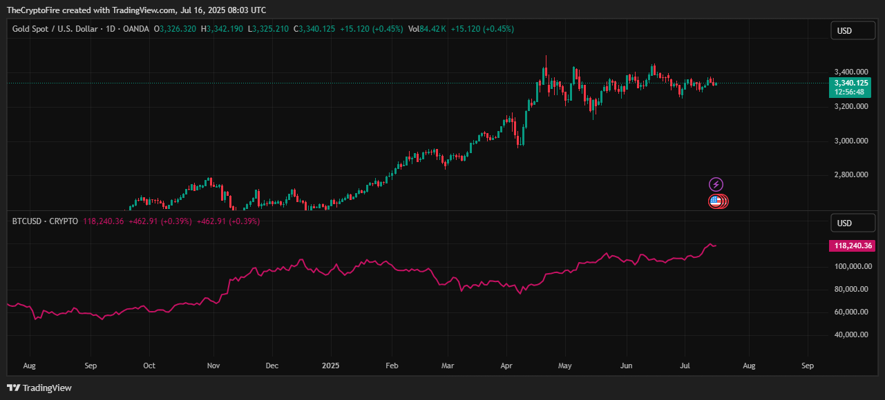The width and height of the screenshot is (885, 400).
Task: Click the Nov label on time axis
Action: click(213, 365)
